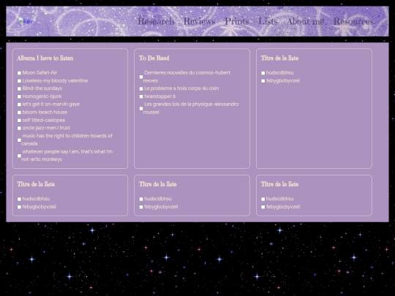
Task: Tick music has the right to children checkbox
Action: tap(19, 140)
